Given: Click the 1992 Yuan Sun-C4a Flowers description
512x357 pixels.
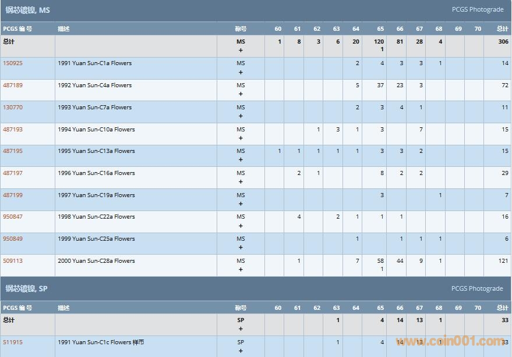Looking at the screenshot, I should click(94, 85).
